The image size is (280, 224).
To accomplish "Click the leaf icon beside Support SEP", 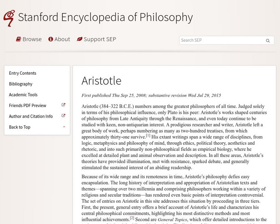I will point(79,39).
